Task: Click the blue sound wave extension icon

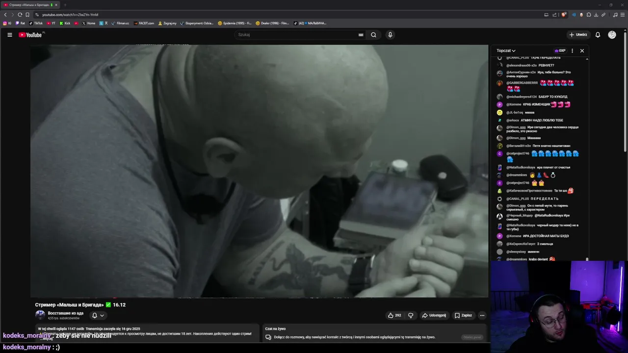Action: [x=574, y=15]
